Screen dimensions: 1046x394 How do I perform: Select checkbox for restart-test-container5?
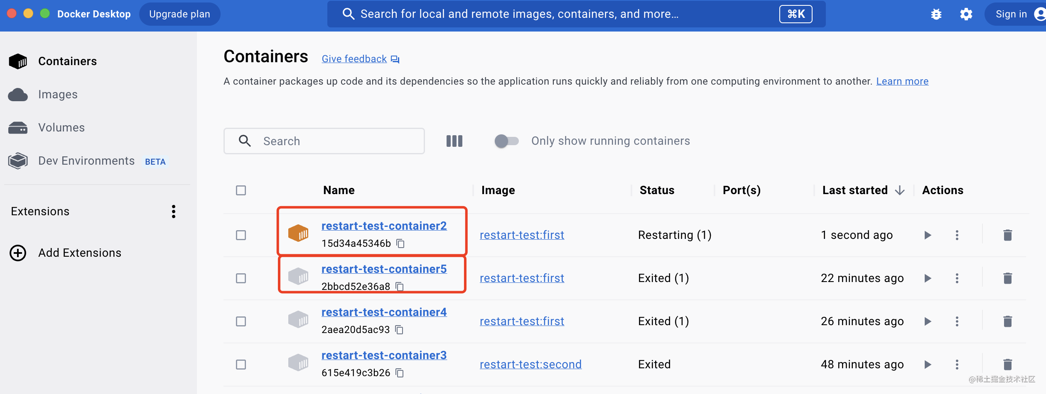(x=241, y=278)
